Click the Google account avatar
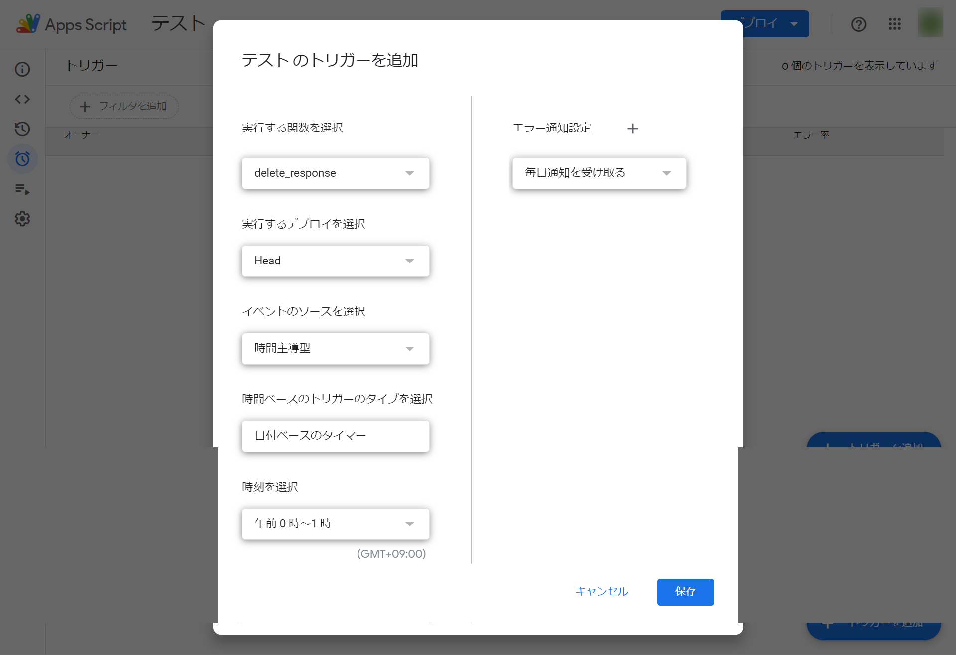956x655 pixels. click(x=930, y=23)
